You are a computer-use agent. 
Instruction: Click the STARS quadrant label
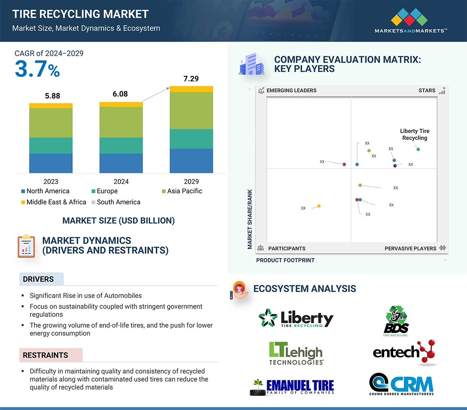(x=427, y=90)
